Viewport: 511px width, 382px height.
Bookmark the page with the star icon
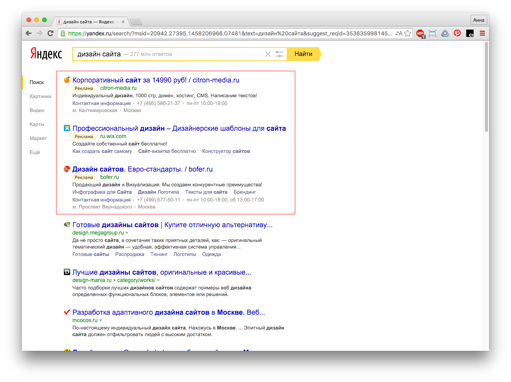(x=407, y=33)
